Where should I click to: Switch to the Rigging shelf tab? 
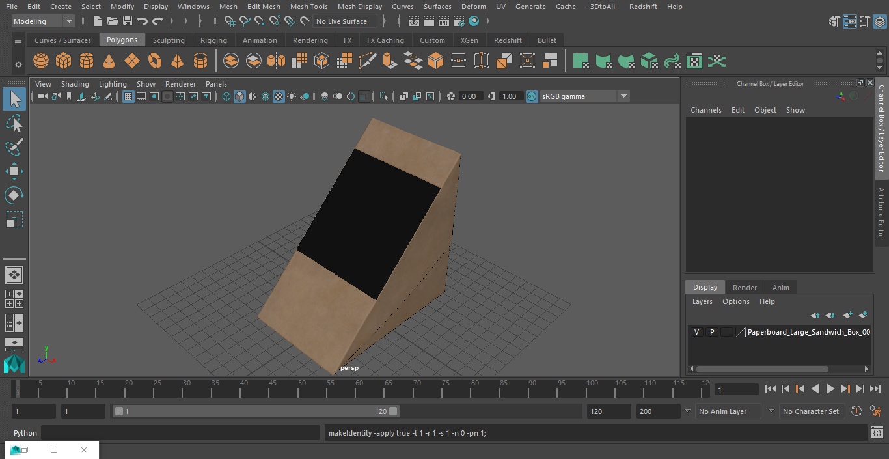pos(213,40)
